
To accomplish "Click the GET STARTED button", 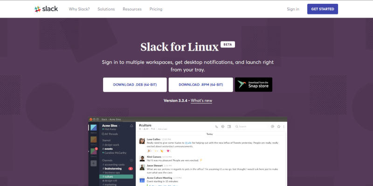I will coord(323,9).
